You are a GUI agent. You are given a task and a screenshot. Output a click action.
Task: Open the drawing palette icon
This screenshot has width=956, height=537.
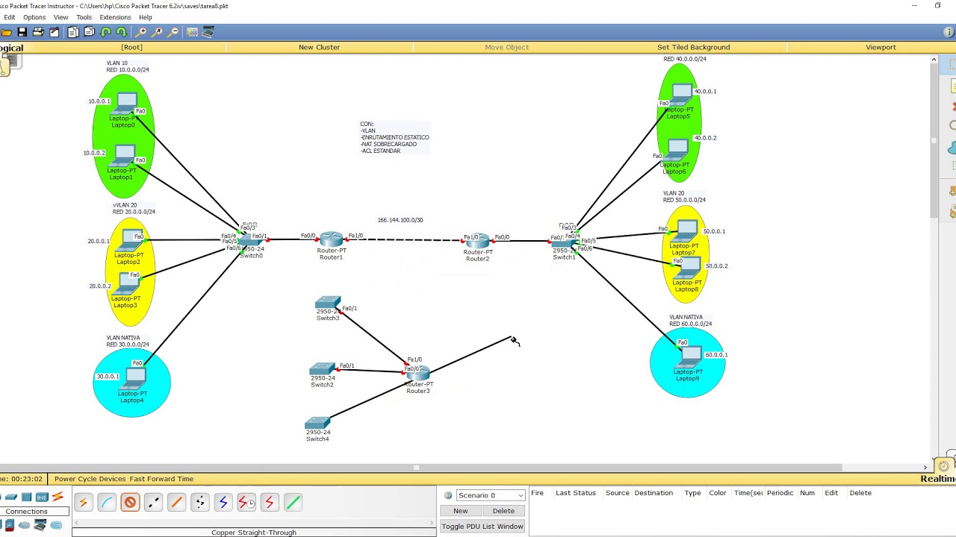coord(192,32)
